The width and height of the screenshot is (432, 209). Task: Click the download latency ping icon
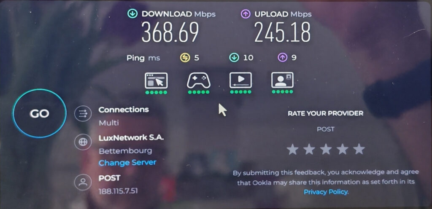[x=234, y=58]
